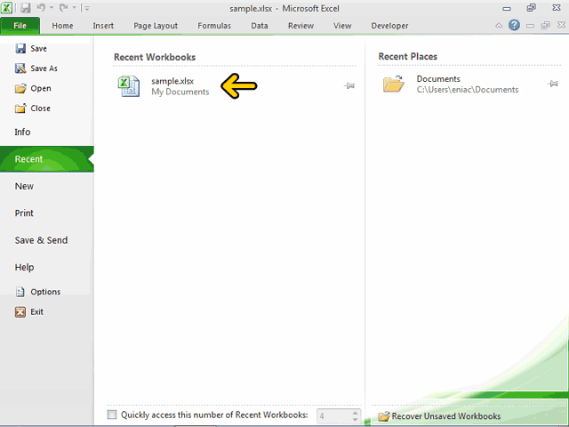Close the workbook window with the ribbon X
Screen dimensions: 569x427
561,25
